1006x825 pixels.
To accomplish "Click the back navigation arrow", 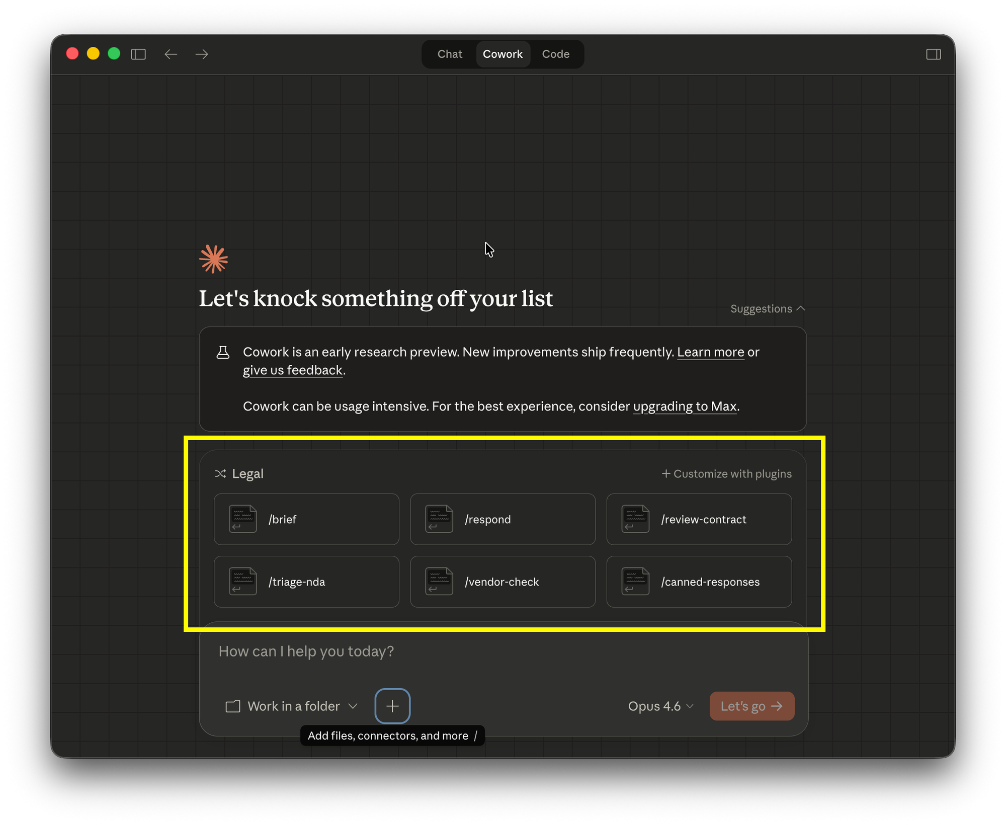I will coord(171,54).
